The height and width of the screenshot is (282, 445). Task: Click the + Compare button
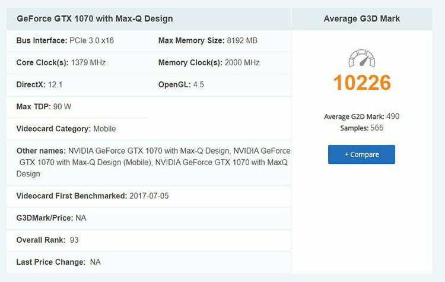click(x=361, y=154)
